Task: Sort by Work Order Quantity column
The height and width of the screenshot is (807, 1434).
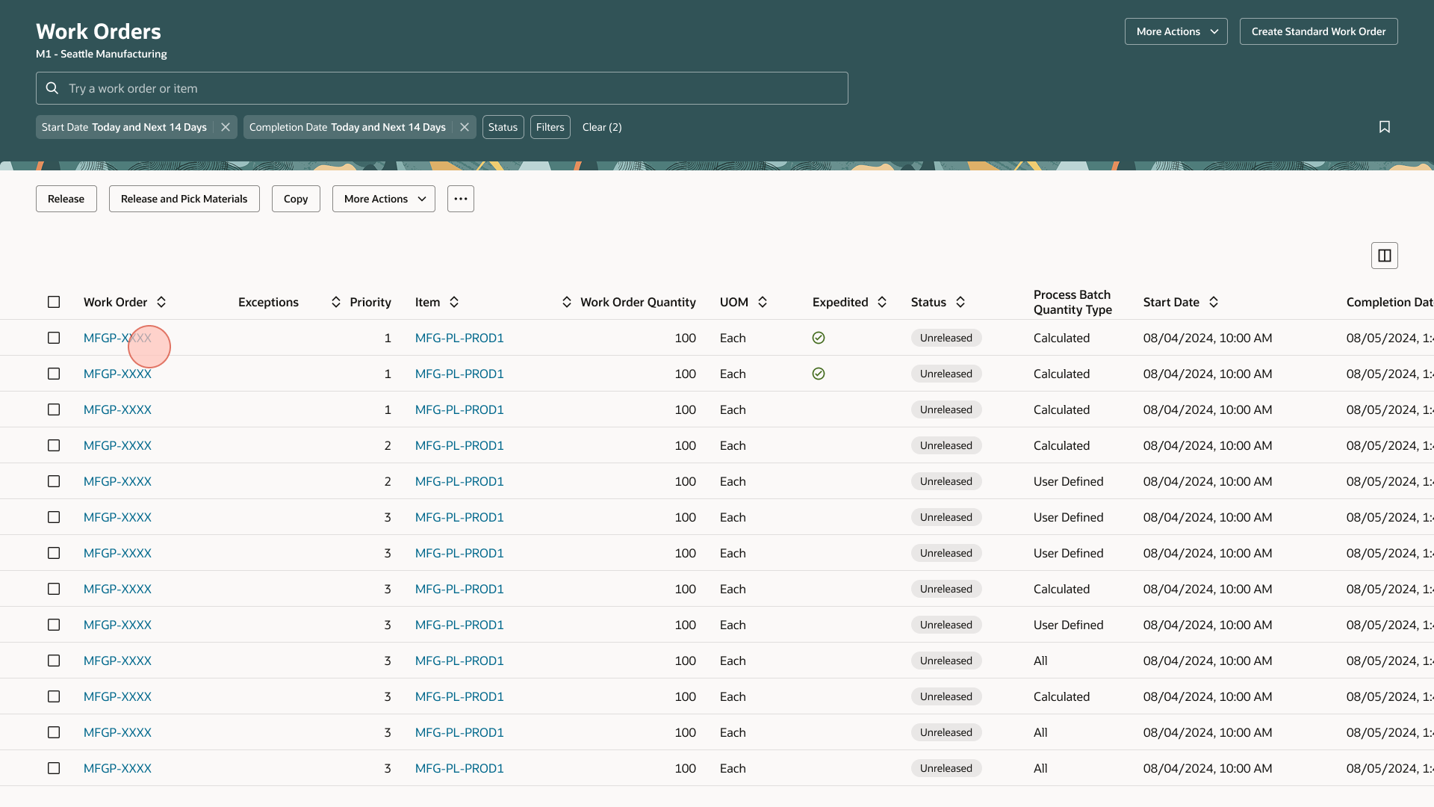Action: [x=567, y=302]
